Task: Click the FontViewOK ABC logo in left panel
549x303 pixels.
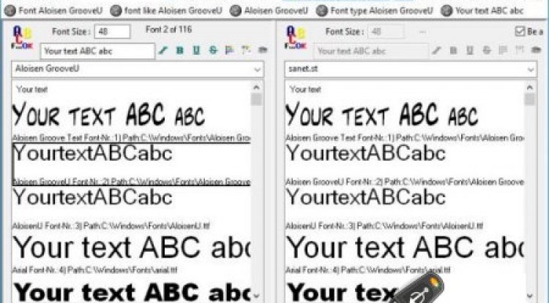Action: coord(22,38)
